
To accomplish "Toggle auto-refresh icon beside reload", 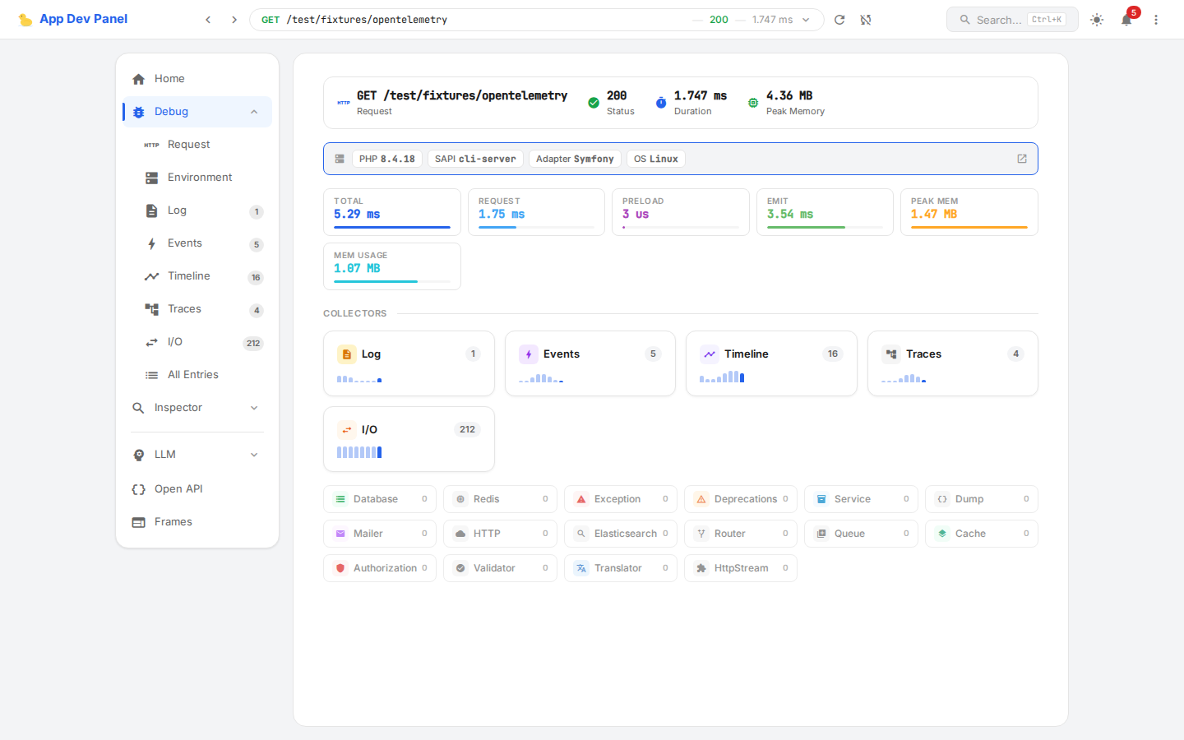I will click(x=866, y=20).
